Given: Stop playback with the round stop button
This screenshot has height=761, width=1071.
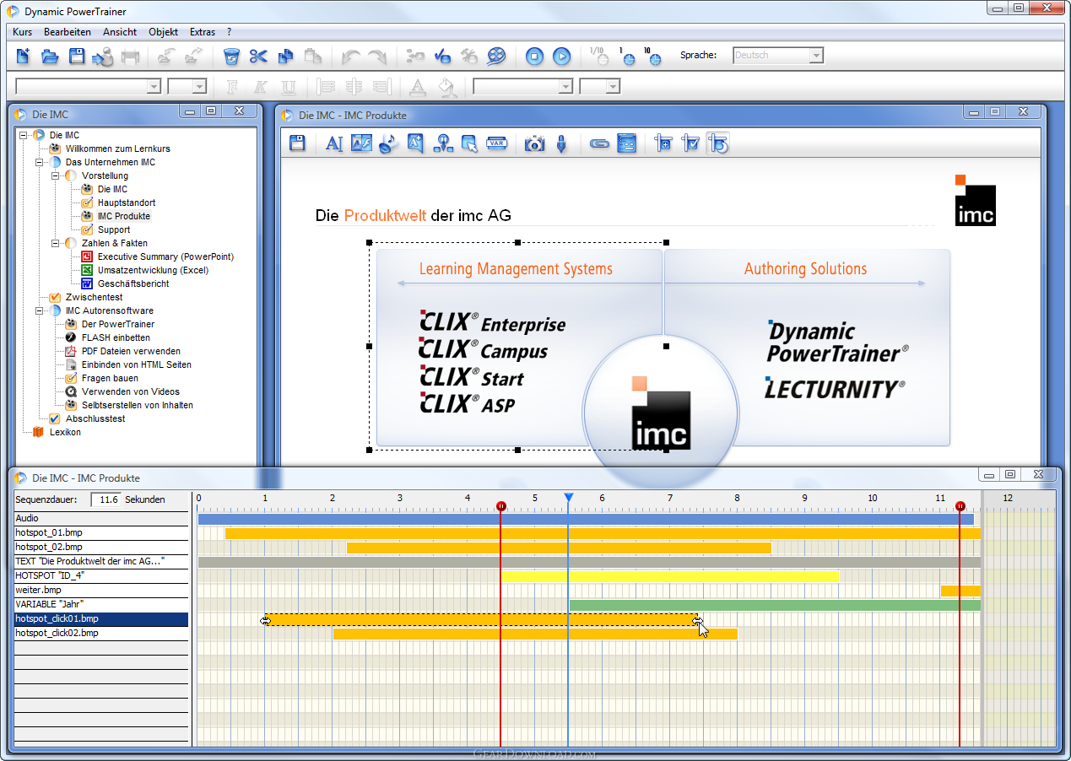Looking at the screenshot, I should point(534,57).
